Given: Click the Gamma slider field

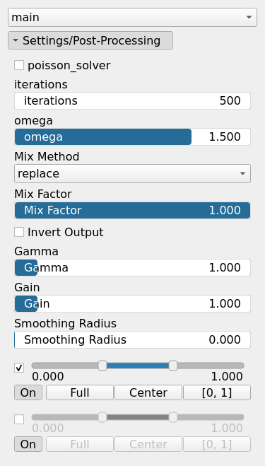Looking at the screenshot, I should pyautogui.click(x=132, y=267).
